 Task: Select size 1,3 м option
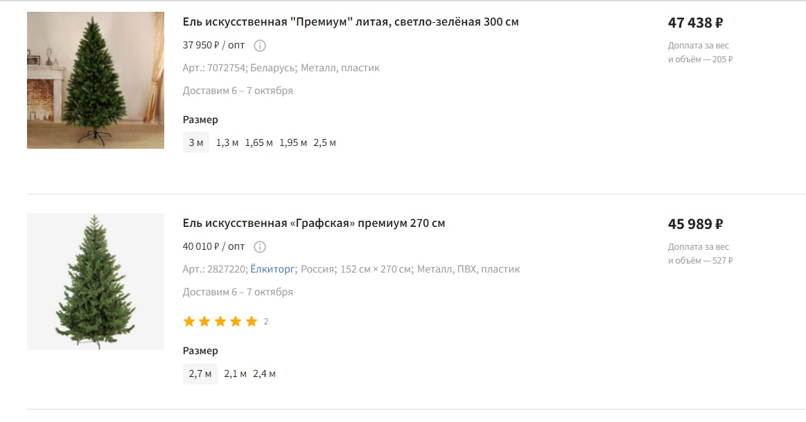227,143
